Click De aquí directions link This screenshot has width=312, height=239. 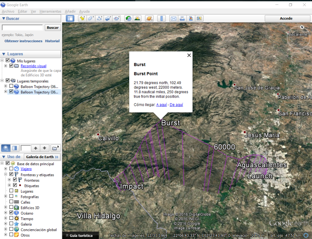(176, 105)
